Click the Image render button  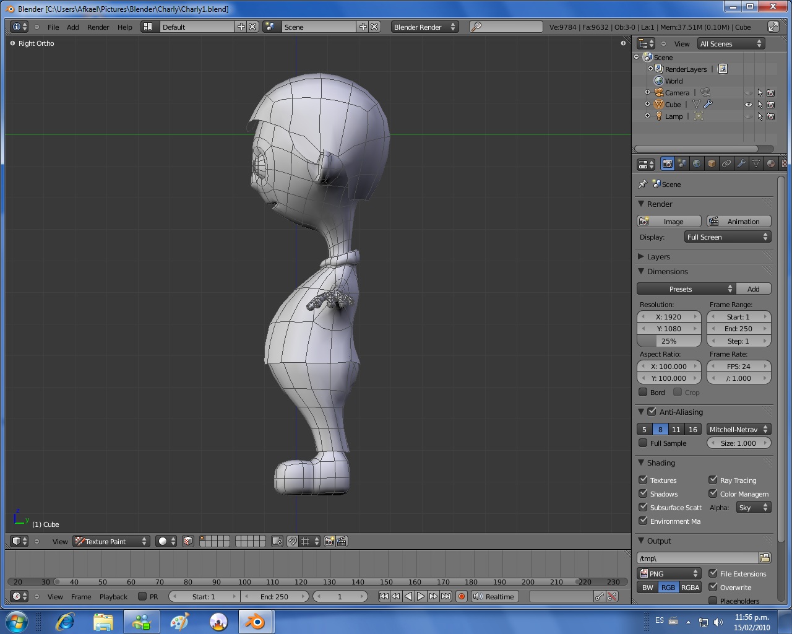(668, 222)
